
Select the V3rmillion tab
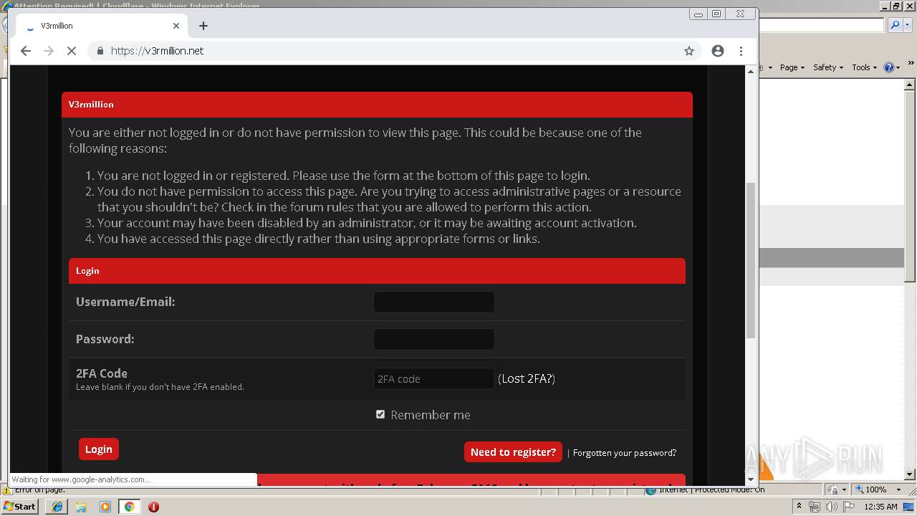[100, 26]
